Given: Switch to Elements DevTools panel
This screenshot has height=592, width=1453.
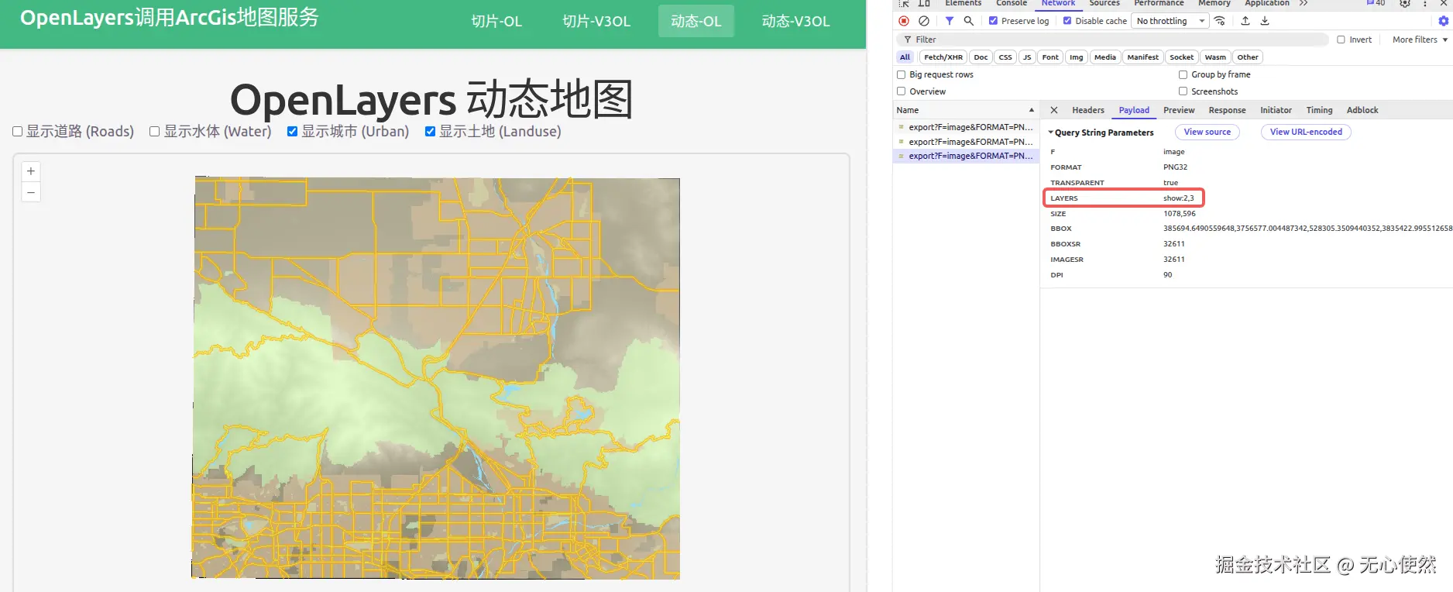Looking at the screenshot, I should pos(963,3).
